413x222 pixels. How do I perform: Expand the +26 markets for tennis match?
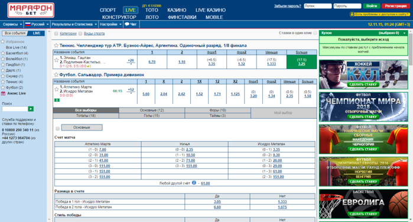131,61
